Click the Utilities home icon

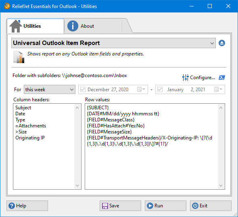click(15, 26)
